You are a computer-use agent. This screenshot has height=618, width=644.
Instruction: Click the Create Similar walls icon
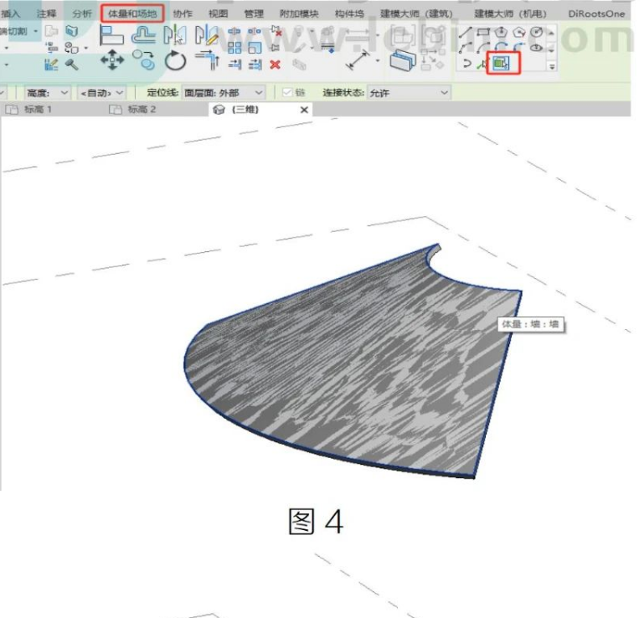point(403,61)
